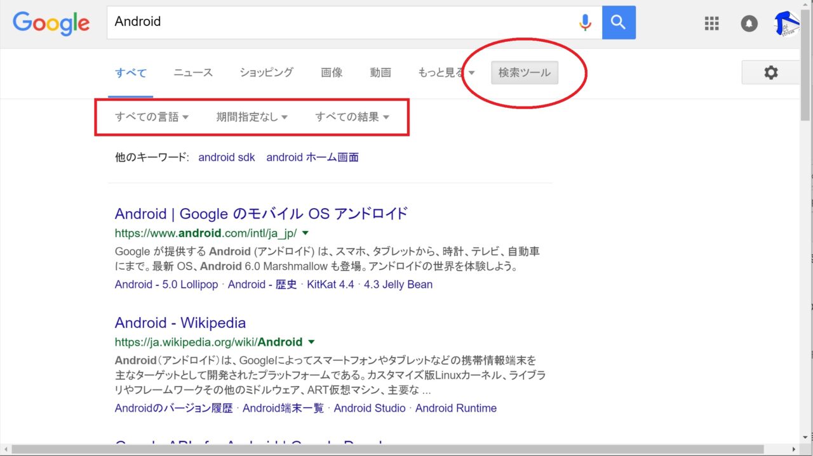This screenshot has width=813, height=456.
Task: Click the account profile avatar
Action: click(x=786, y=23)
